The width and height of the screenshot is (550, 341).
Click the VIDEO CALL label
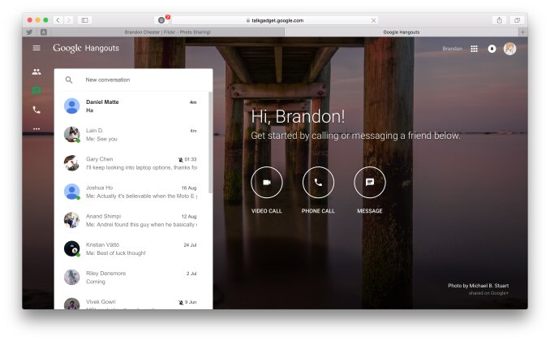267,211
